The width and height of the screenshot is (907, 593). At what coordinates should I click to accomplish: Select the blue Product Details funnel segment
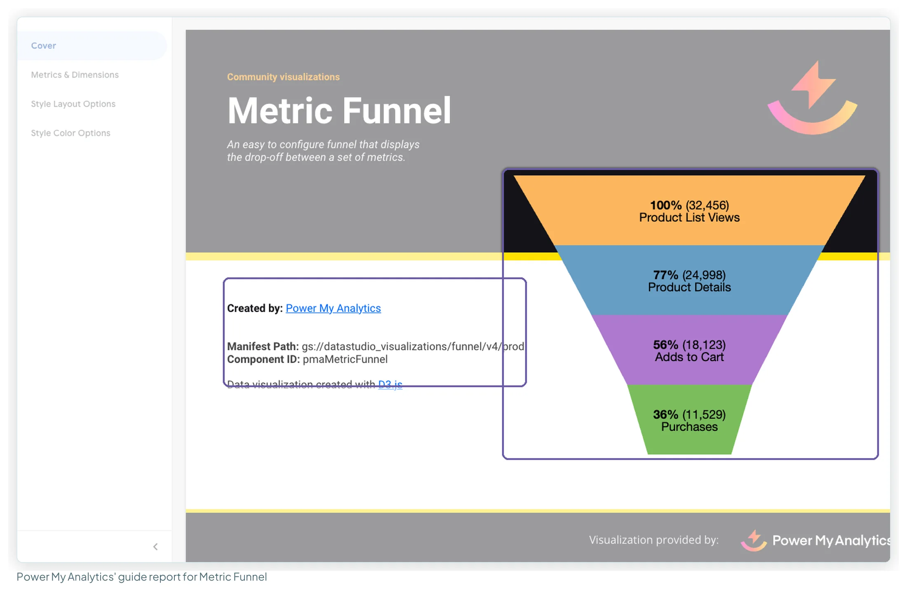point(689,280)
